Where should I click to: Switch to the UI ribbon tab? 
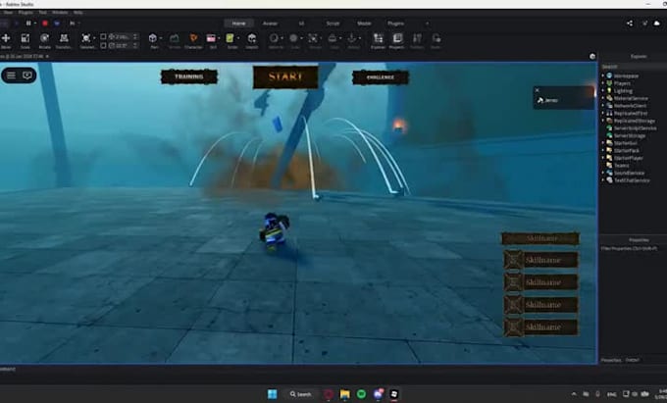[301, 24]
